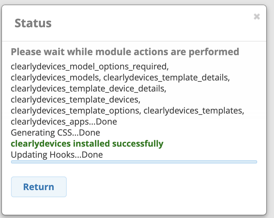The image size is (274, 218).
Task: Click the word 'Done' after Updating Hooks
Action: click(x=92, y=155)
